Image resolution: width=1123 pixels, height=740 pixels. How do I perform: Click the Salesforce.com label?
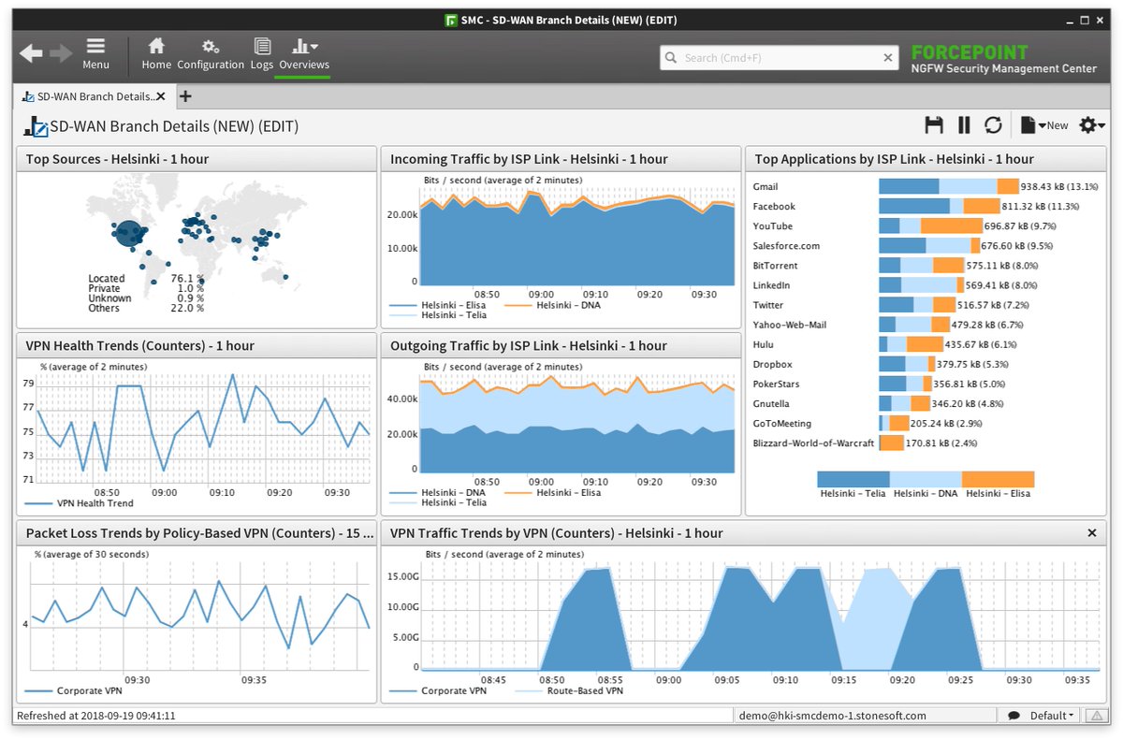click(786, 246)
